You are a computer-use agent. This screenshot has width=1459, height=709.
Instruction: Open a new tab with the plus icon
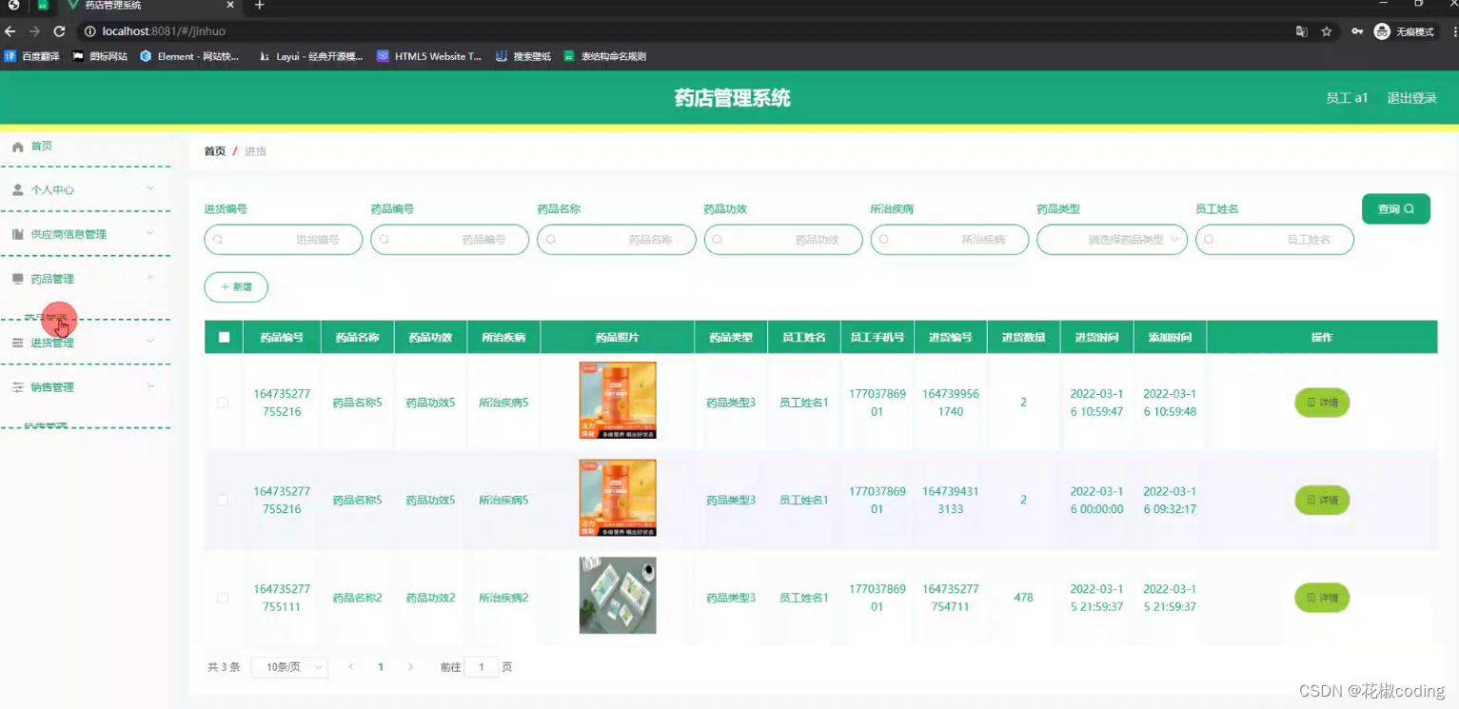[259, 6]
